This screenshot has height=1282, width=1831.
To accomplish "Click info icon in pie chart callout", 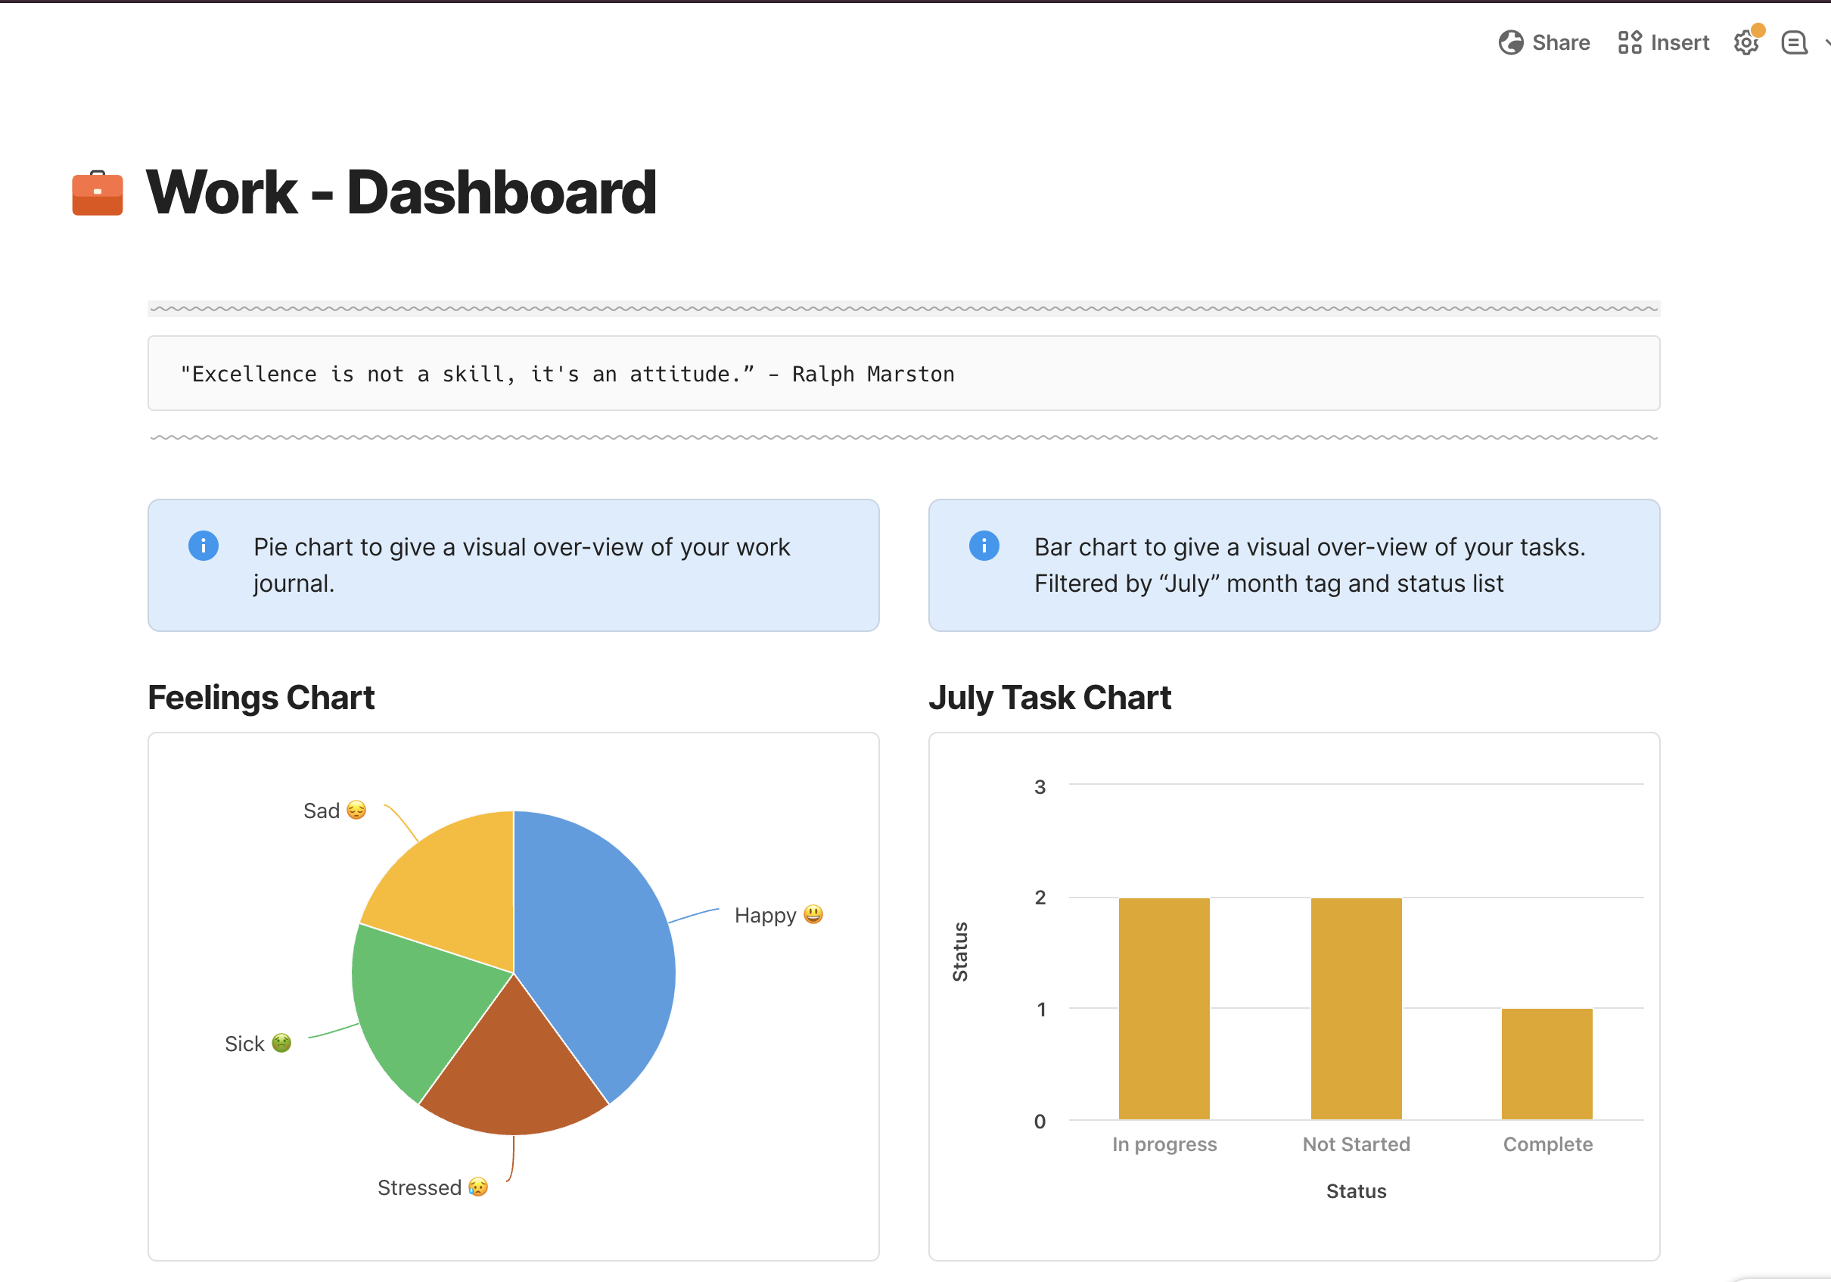I will point(204,546).
